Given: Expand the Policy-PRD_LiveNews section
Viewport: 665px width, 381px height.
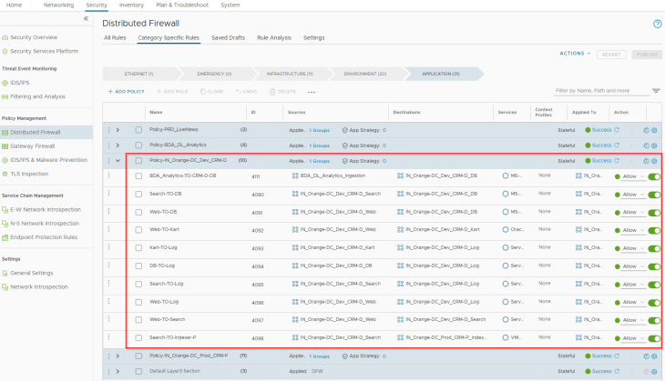Looking at the screenshot, I should coord(118,130).
